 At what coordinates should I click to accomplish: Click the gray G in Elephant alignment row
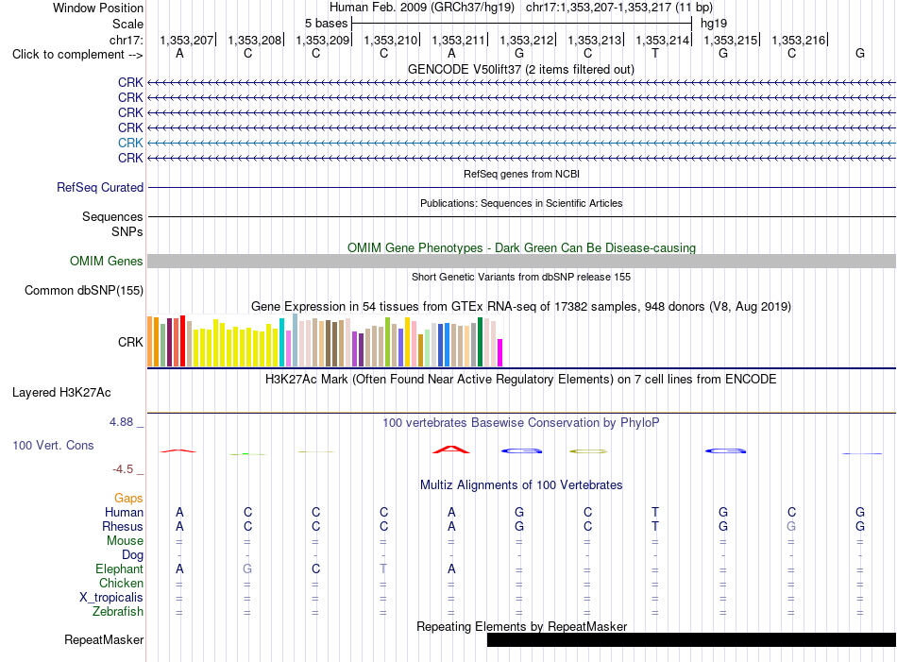[x=247, y=569]
